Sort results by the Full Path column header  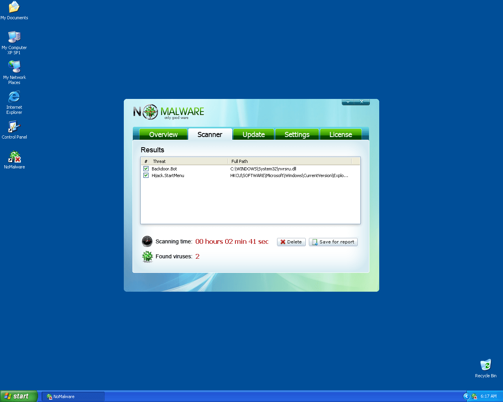289,161
